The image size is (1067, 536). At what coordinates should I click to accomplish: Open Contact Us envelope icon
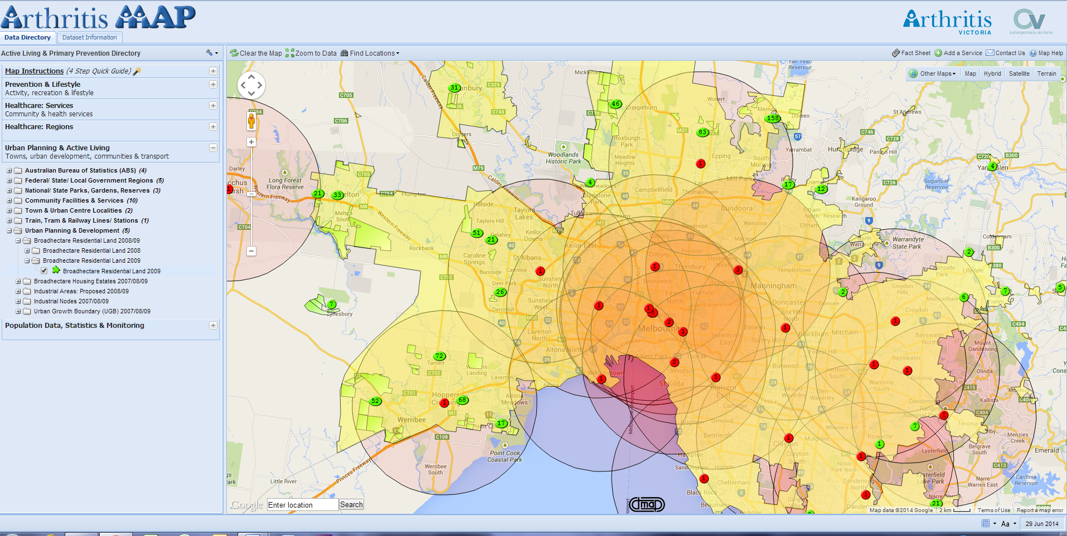[990, 53]
